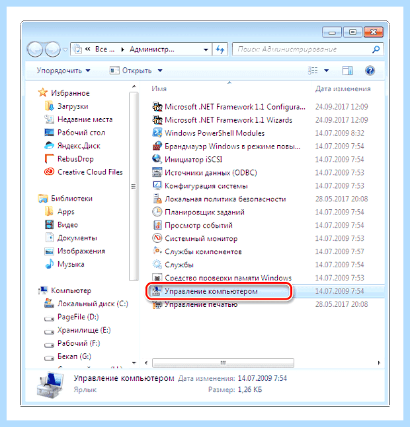Click the navigation pane vertical scrollbar thumb

pos(134,186)
